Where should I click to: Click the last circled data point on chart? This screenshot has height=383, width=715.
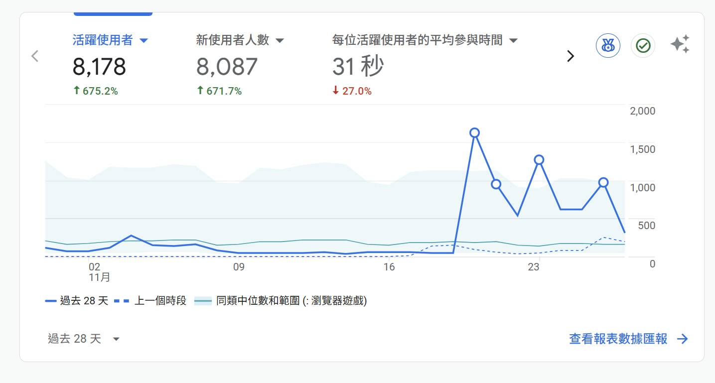[603, 182]
